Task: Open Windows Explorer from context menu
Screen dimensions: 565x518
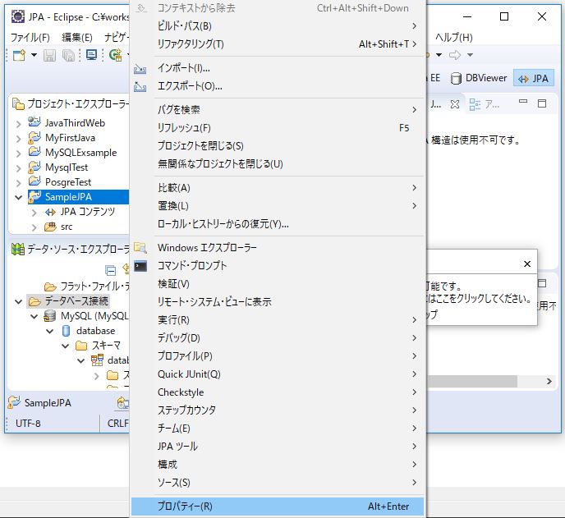Action: pos(207,248)
